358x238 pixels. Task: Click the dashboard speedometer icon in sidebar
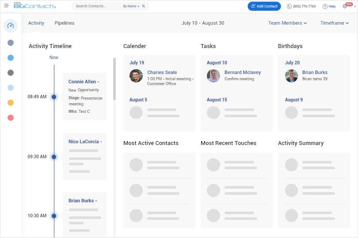pos(11,26)
